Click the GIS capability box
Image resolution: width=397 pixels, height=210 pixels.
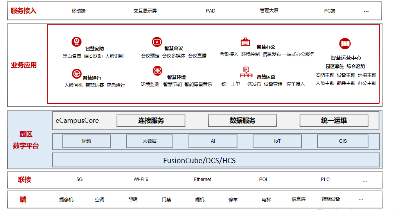(343, 141)
